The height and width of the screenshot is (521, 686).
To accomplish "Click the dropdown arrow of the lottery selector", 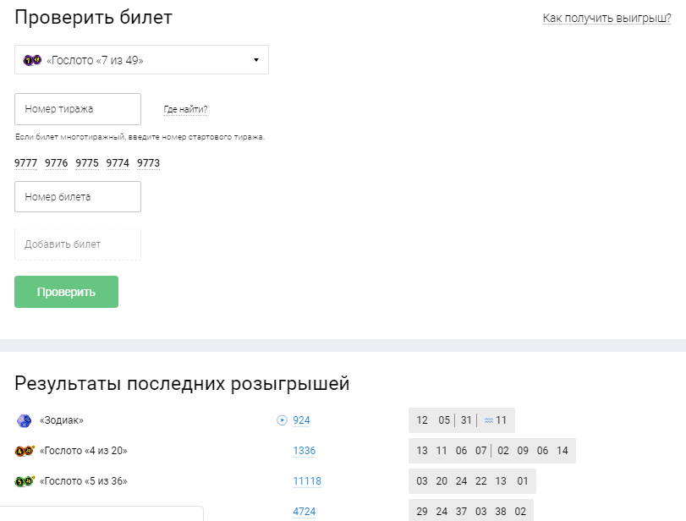I will point(256,60).
